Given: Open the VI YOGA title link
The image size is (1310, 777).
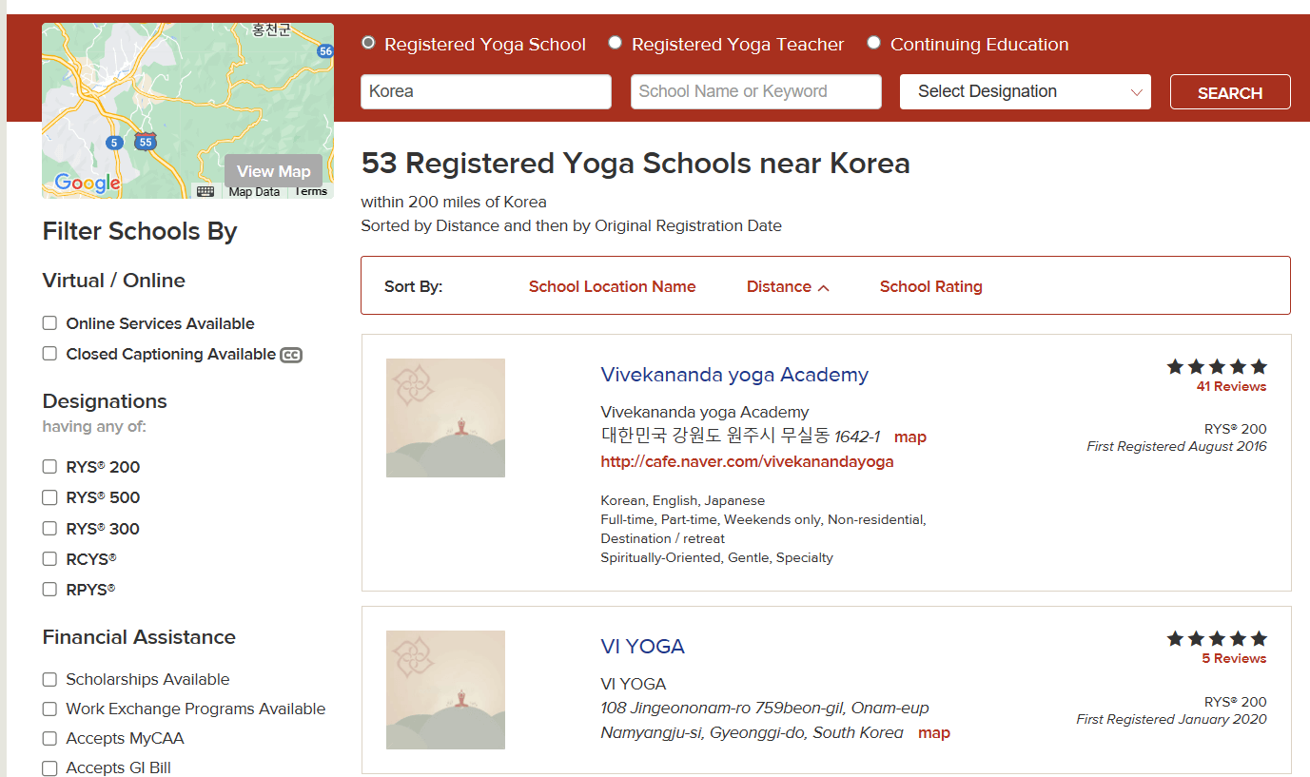Looking at the screenshot, I should (x=643, y=647).
